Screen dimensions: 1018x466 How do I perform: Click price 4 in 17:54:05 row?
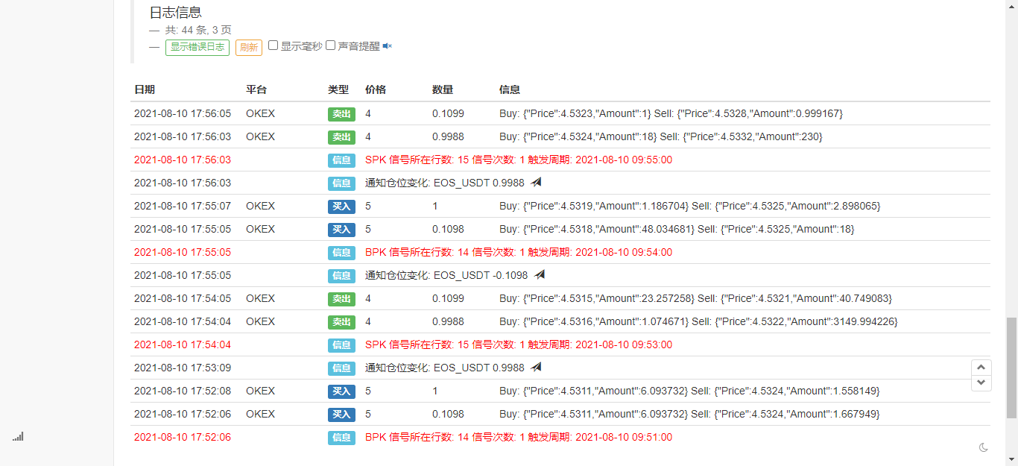368,298
